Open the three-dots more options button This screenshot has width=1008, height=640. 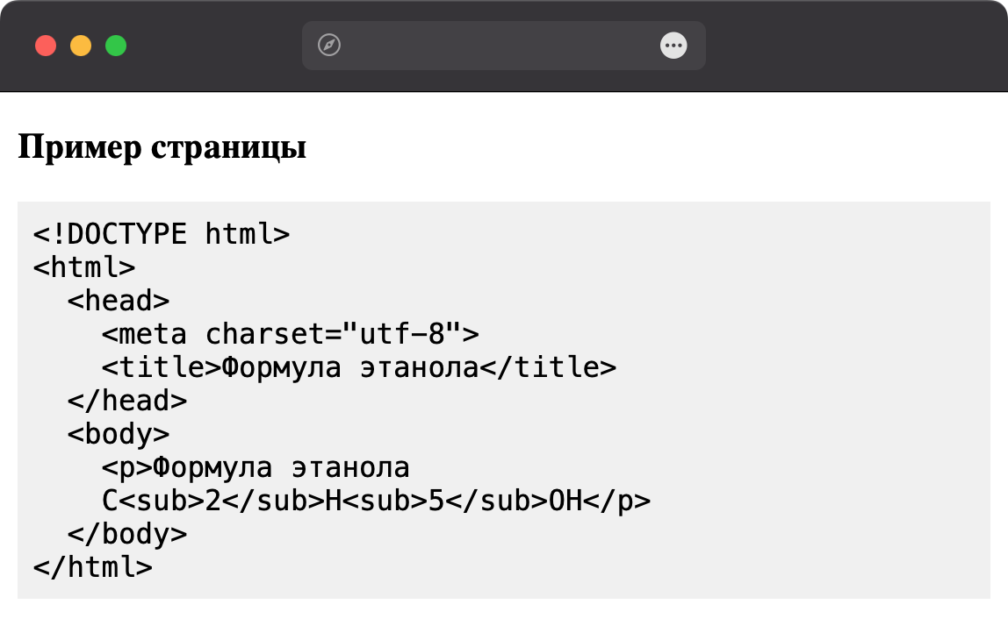click(x=673, y=45)
